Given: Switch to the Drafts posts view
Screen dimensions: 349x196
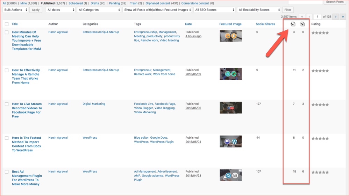Looking at the screenshot, I should coord(94,3).
